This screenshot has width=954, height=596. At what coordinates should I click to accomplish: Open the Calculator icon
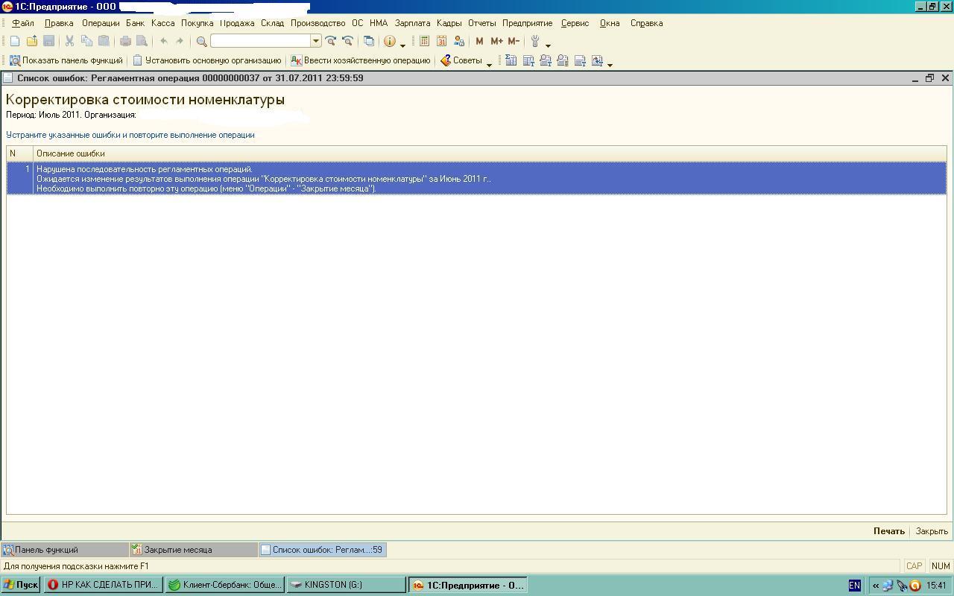coord(424,41)
